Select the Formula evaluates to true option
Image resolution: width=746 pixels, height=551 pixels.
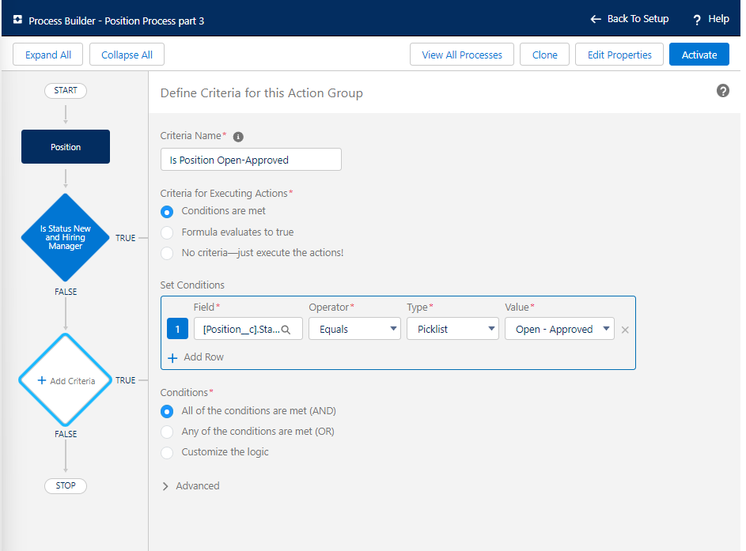pos(167,232)
